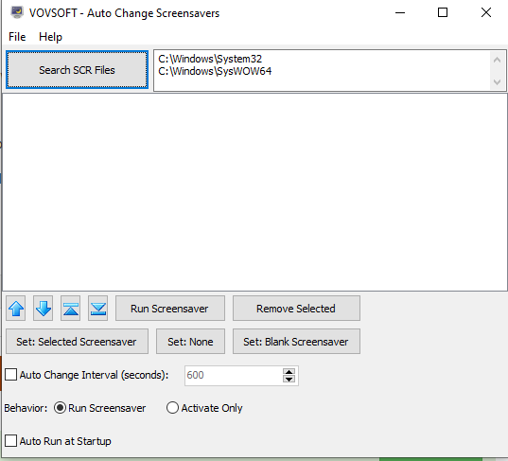Enable Auto Change Interval checkbox
508x461 pixels.
click(x=11, y=375)
